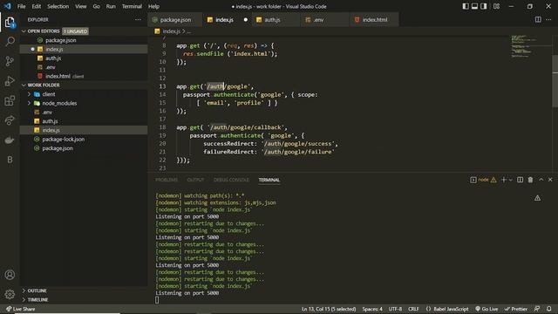The image size is (558, 314).
Task: Open the Docker whale icon view
Action: tap(10, 140)
